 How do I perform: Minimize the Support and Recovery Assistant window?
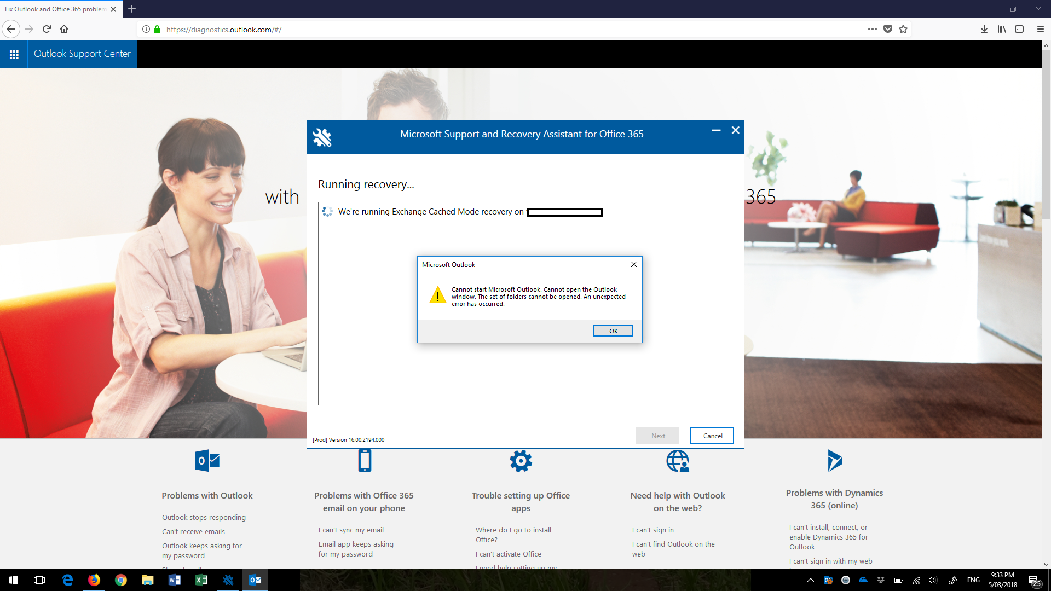click(716, 130)
